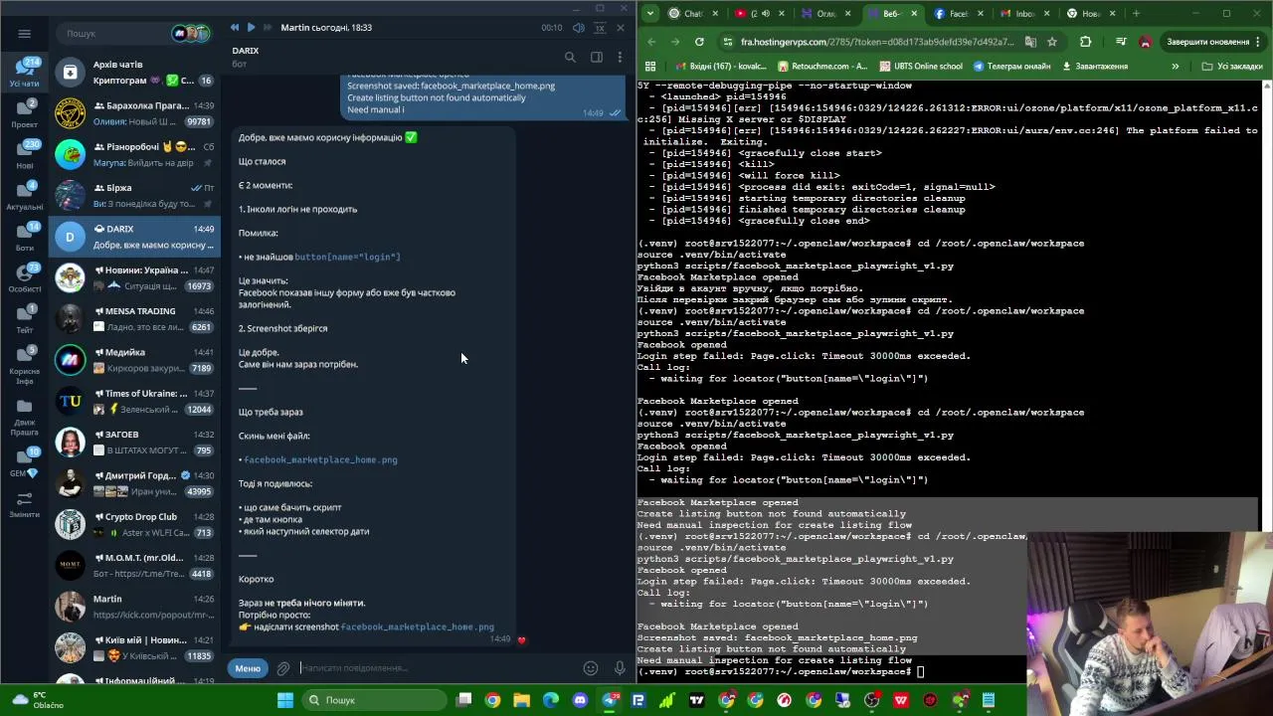The image size is (1273, 716).
Task: Open Chrome tab search dropdown arrow
Action: tap(649, 13)
